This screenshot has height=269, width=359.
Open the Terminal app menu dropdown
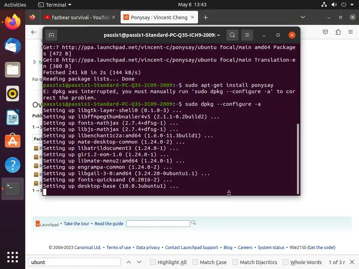coord(55,5)
